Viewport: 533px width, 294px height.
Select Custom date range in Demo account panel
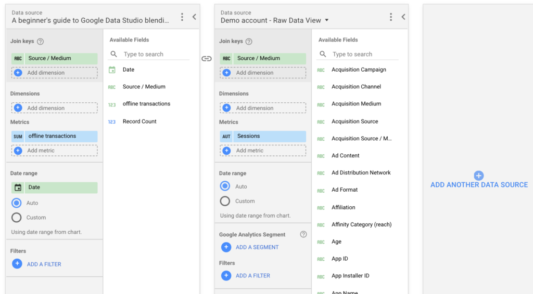(x=225, y=201)
